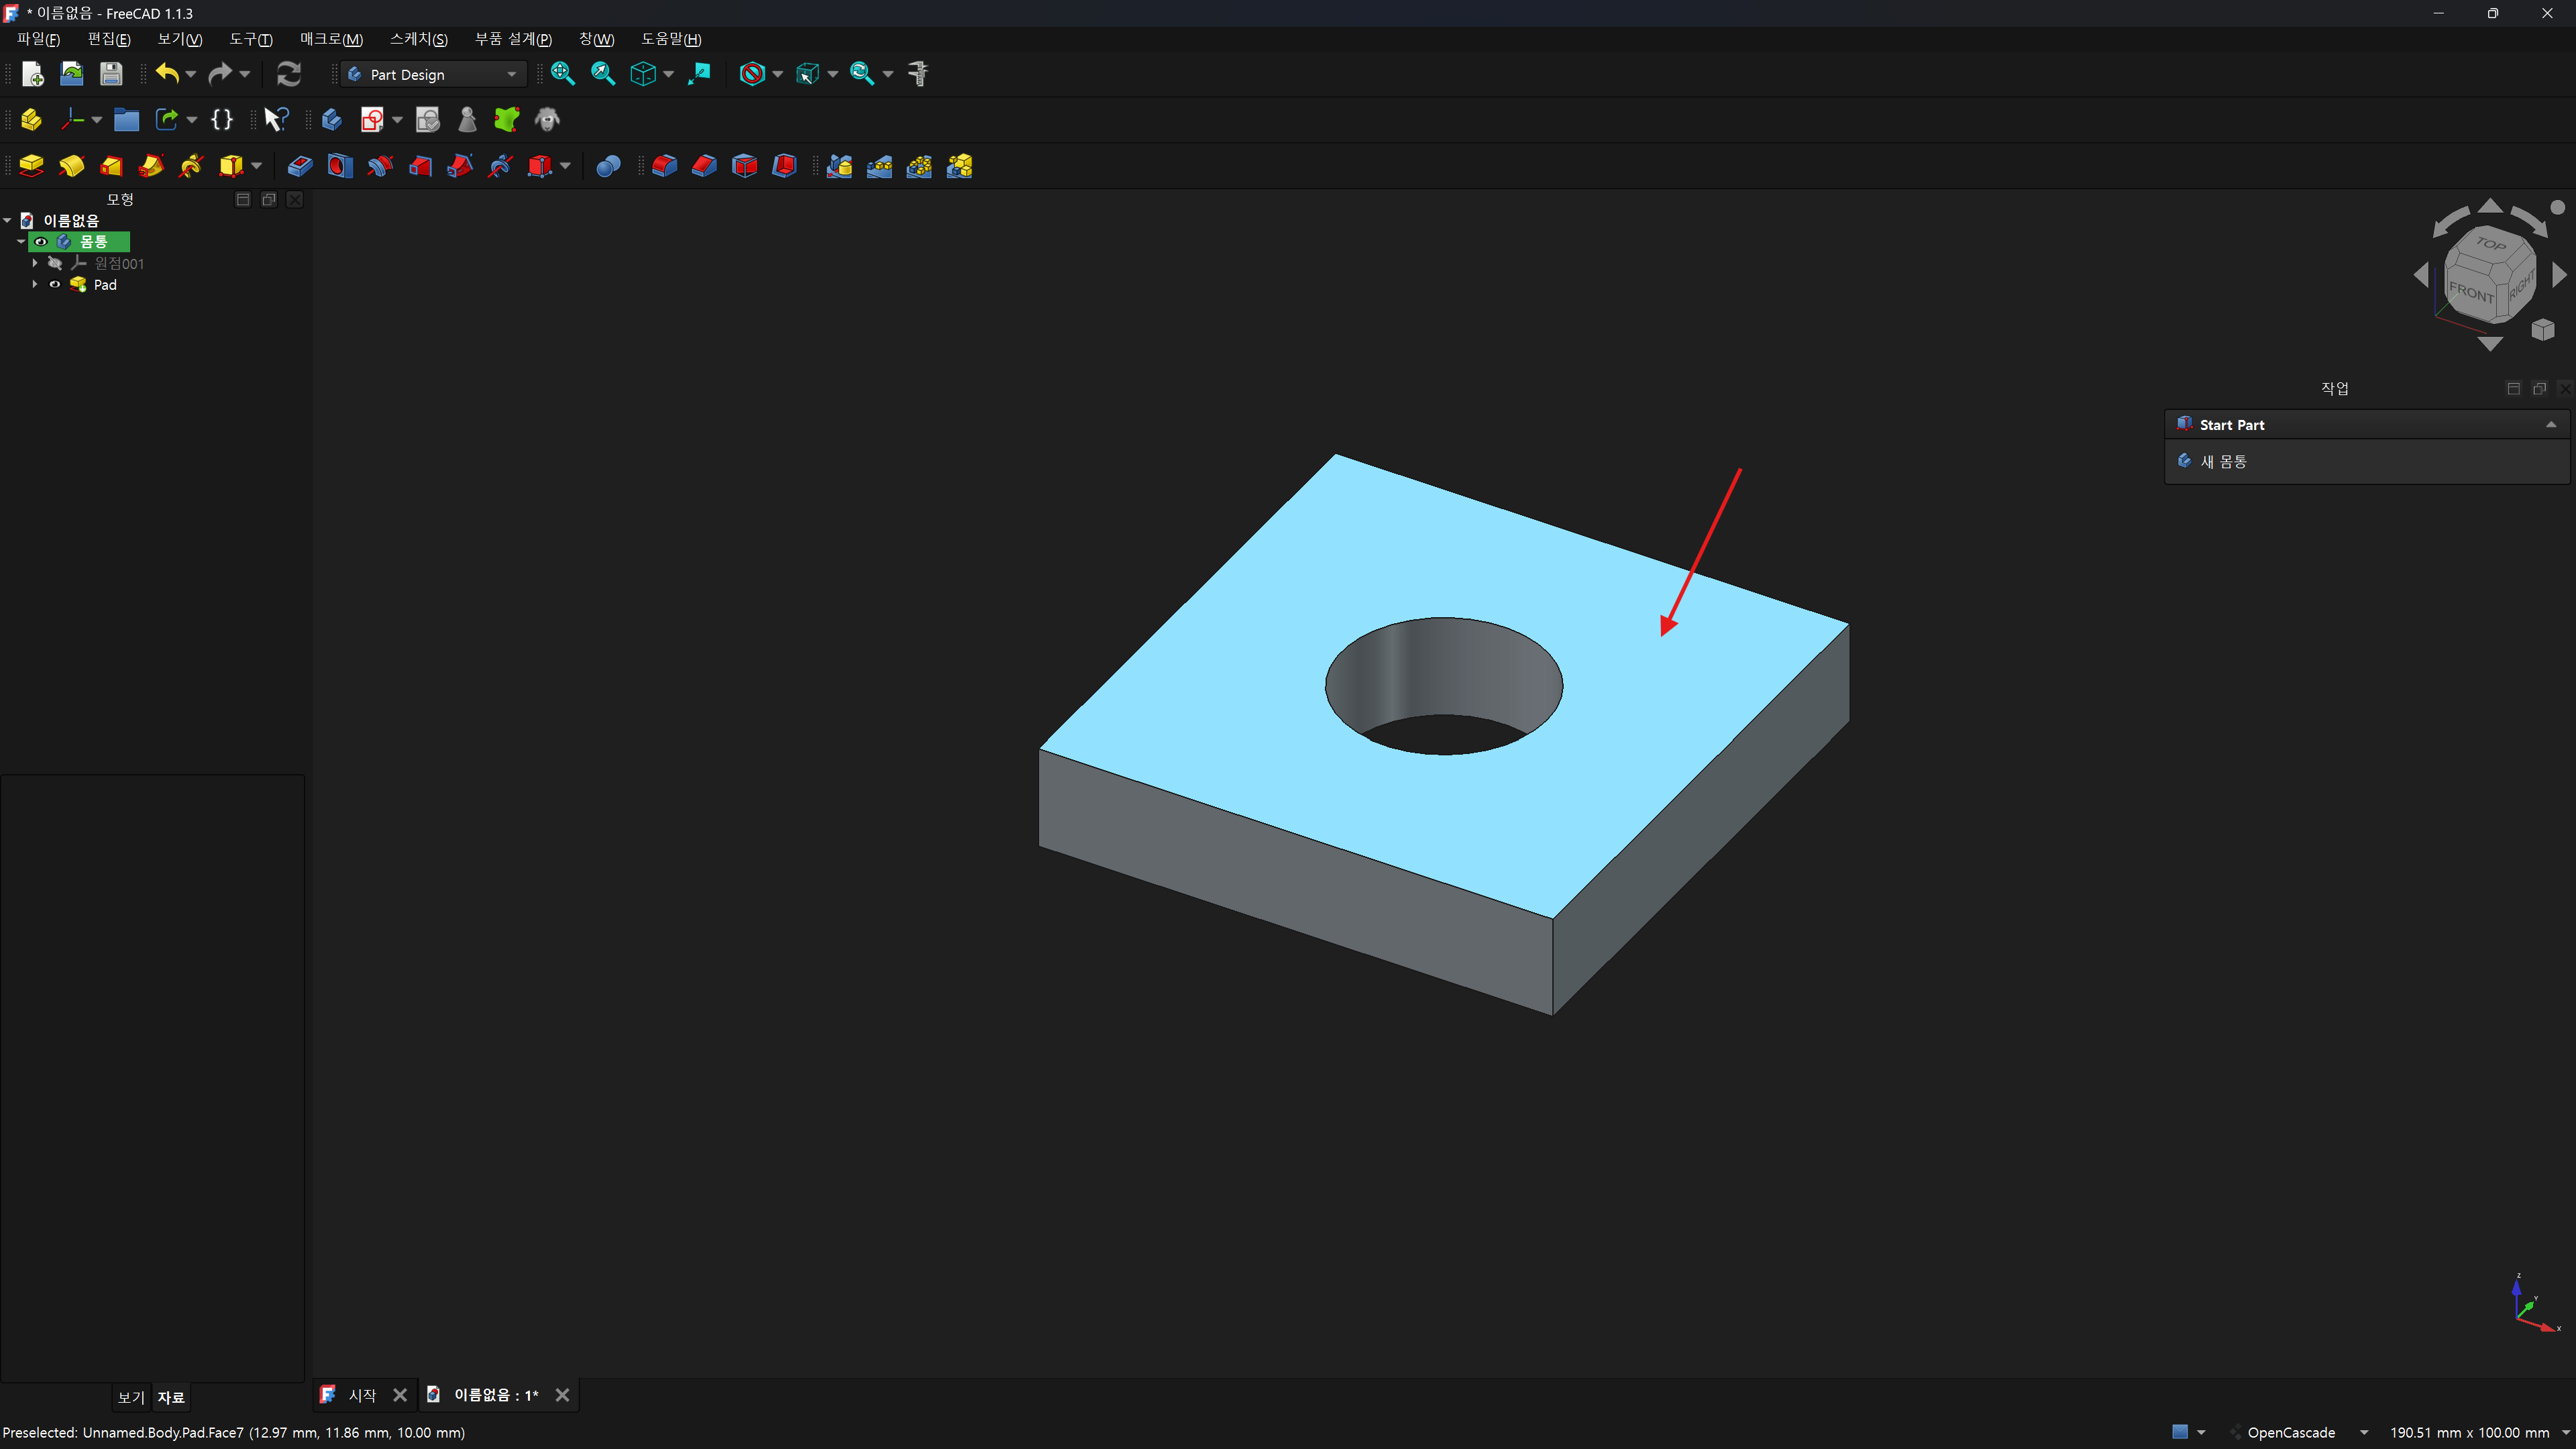The image size is (2576, 1449).
Task: Close the 시작 tab
Action: click(400, 1395)
